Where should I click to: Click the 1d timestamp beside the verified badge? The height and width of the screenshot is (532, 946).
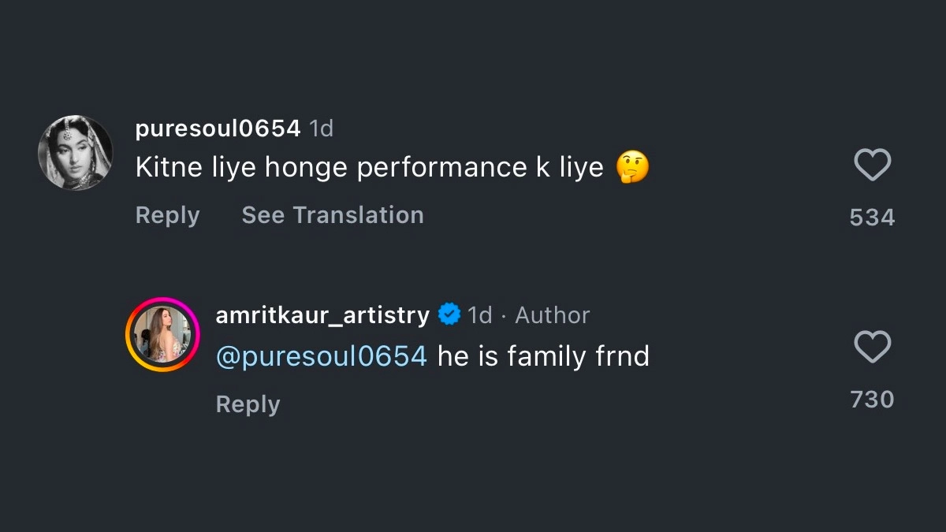479,315
